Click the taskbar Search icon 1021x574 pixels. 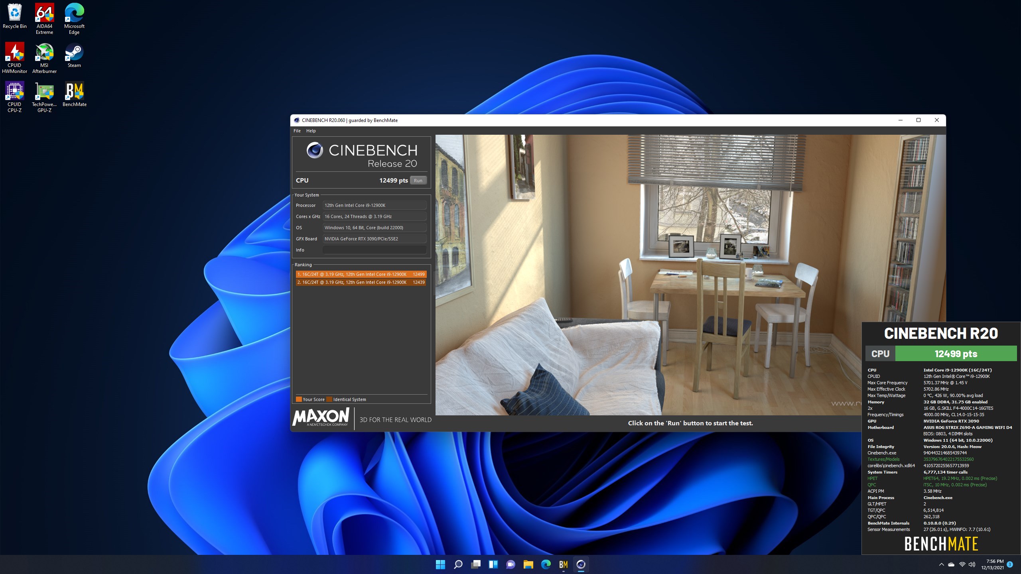(x=458, y=564)
